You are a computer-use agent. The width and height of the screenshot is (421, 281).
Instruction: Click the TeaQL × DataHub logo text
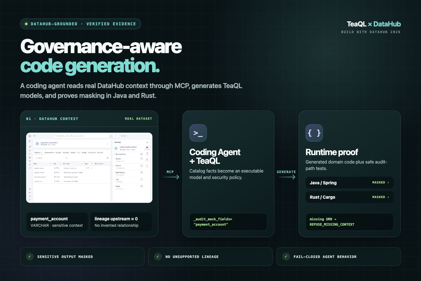click(x=374, y=24)
